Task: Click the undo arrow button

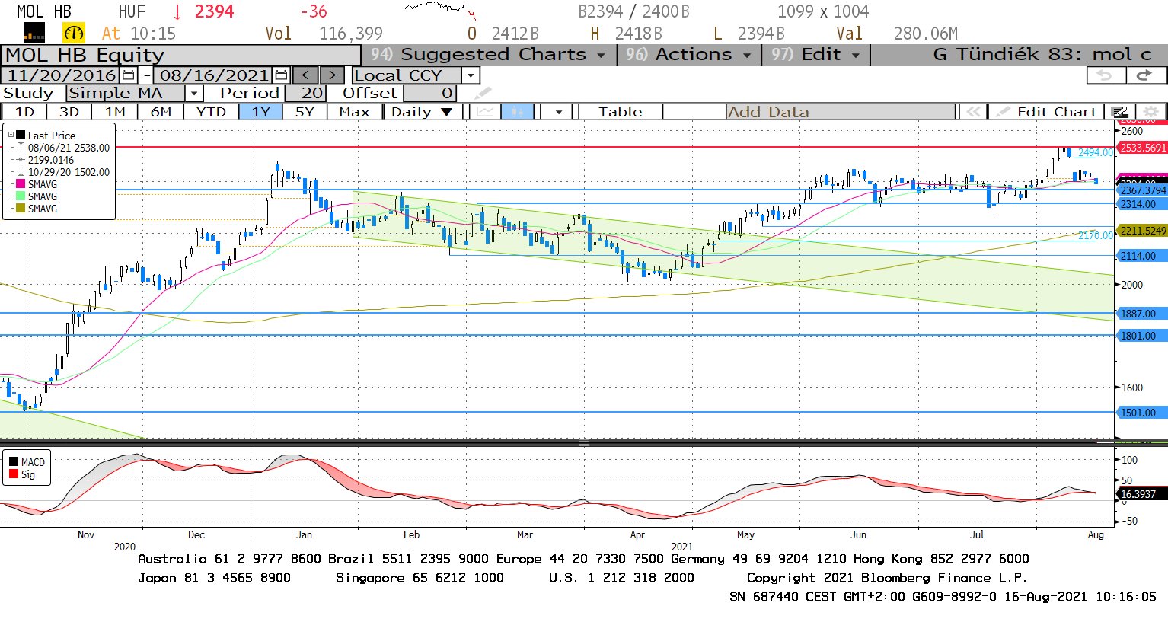Action: pyautogui.click(x=1104, y=75)
